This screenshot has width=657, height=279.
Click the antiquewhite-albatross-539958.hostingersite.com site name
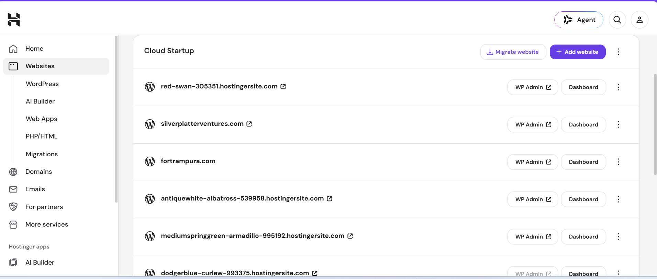242,198
